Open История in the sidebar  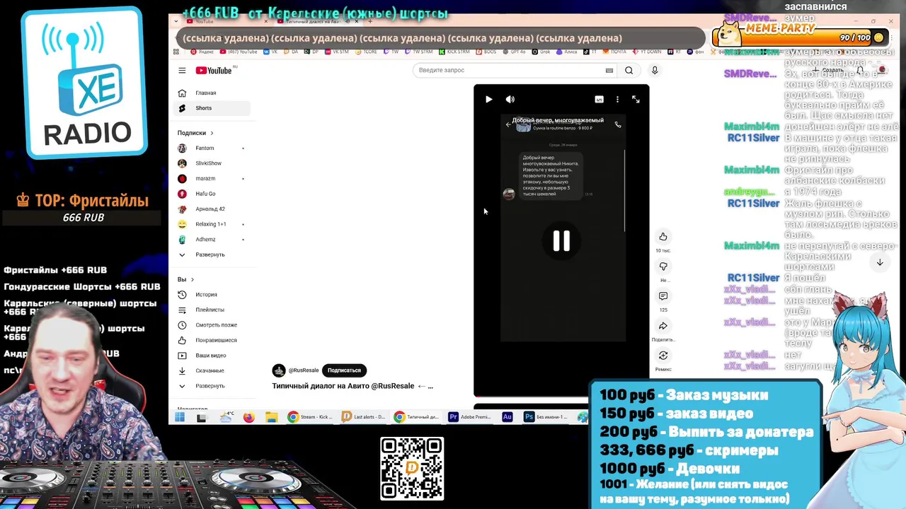[x=213, y=294]
